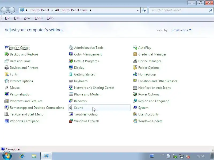The width and height of the screenshot is (214, 160).
Task: Open Location and Other Sensors link
Action: click(158, 81)
